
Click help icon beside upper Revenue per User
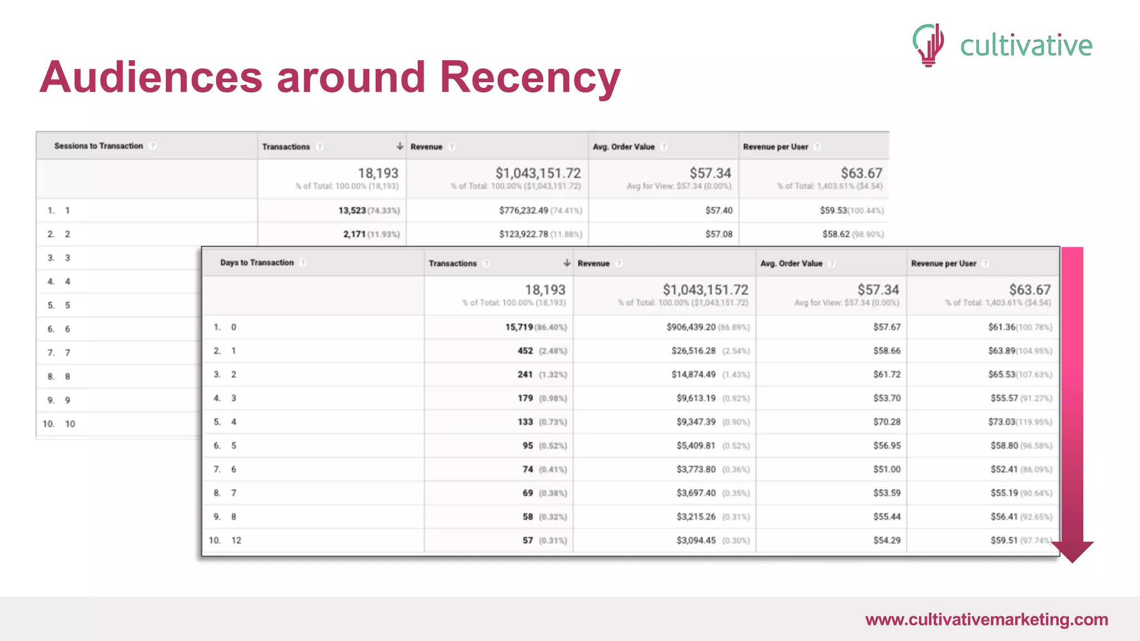[x=817, y=147]
